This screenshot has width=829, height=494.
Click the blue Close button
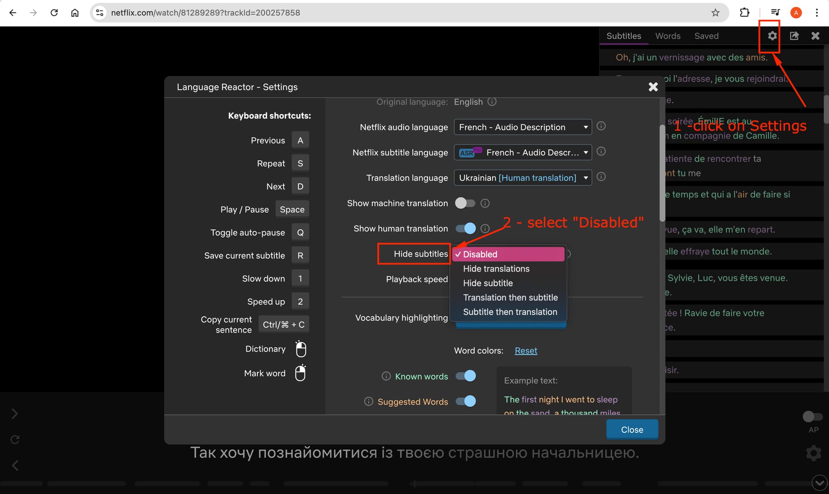(632, 430)
